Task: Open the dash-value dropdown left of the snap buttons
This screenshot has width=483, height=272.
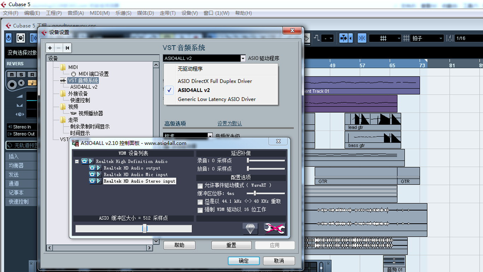Action: [327, 38]
